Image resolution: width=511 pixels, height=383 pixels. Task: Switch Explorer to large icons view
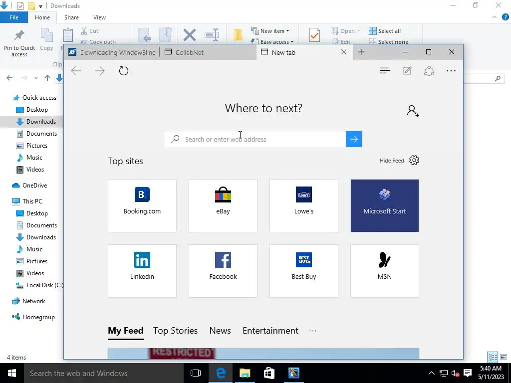click(x=504, y=357)
